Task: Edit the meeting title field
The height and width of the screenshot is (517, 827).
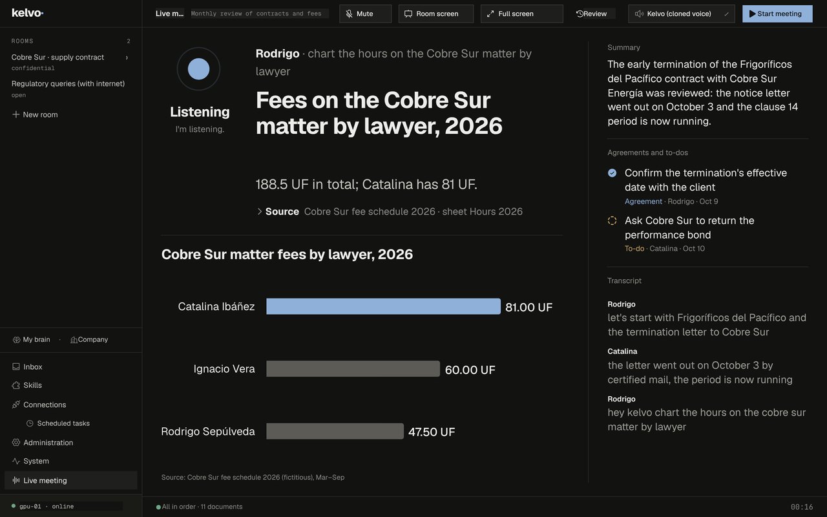Action: (259, 14)
